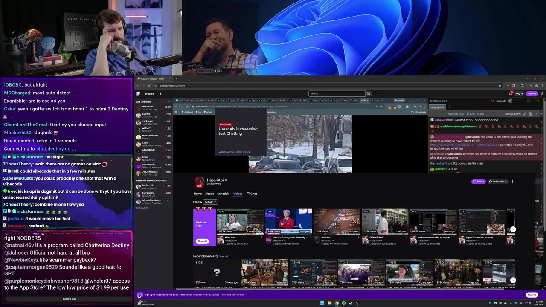Open the 3:10:57 broadcast thumbnail
This screenshot has width=546, height=307.
217,272
